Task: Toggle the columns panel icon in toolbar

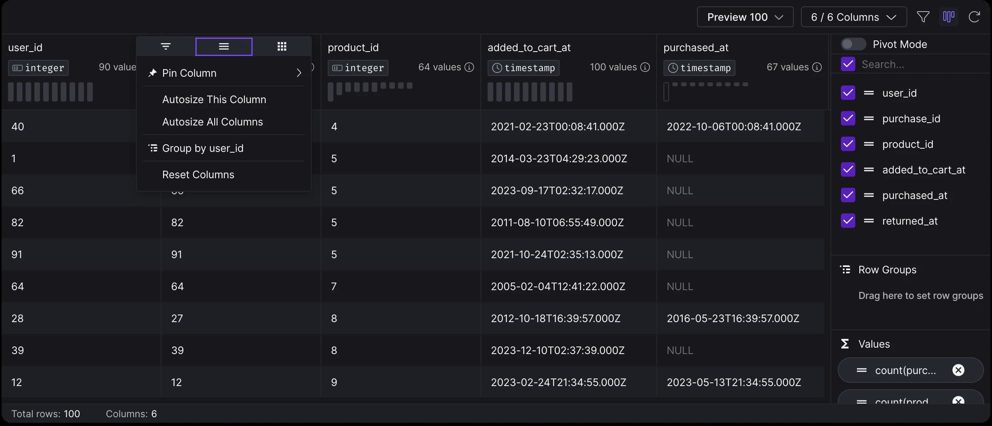Action: (x=948, y=17)
